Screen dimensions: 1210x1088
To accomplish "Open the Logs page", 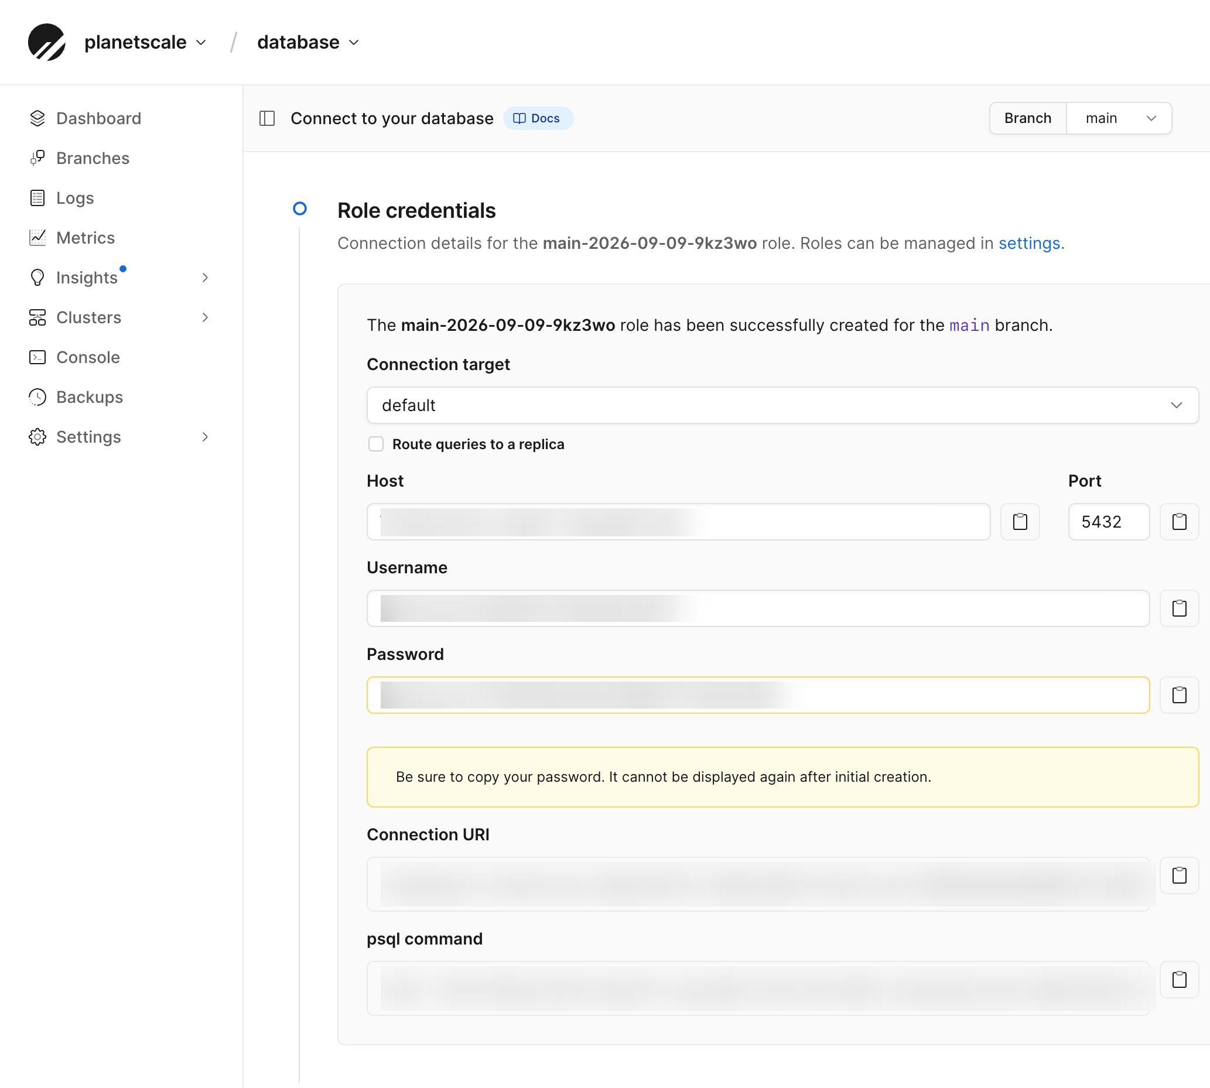I will (75, 198).
